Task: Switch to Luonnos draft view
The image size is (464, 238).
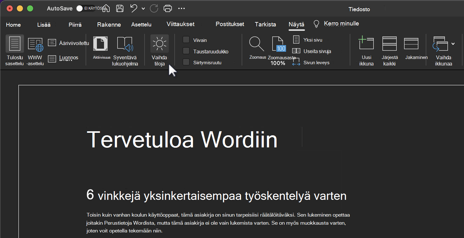Action: [63, 58]
